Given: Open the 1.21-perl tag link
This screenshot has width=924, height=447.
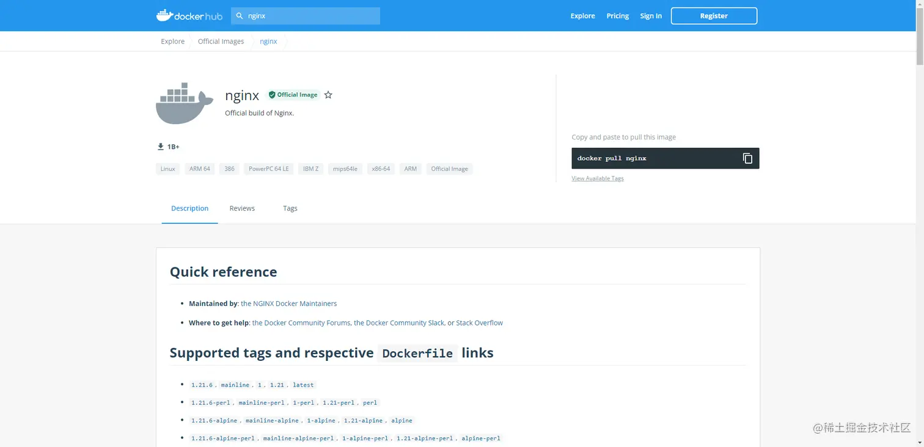Looking at the screenshot, I should click(x=339, y=402).
